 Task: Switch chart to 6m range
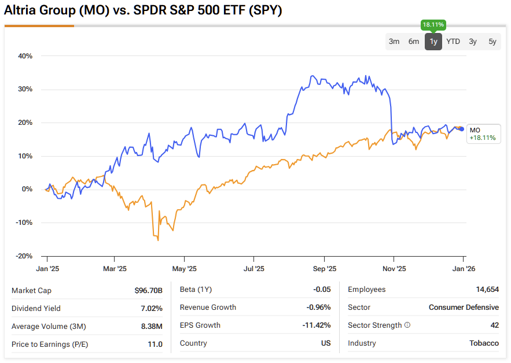[x=414, y=42]
